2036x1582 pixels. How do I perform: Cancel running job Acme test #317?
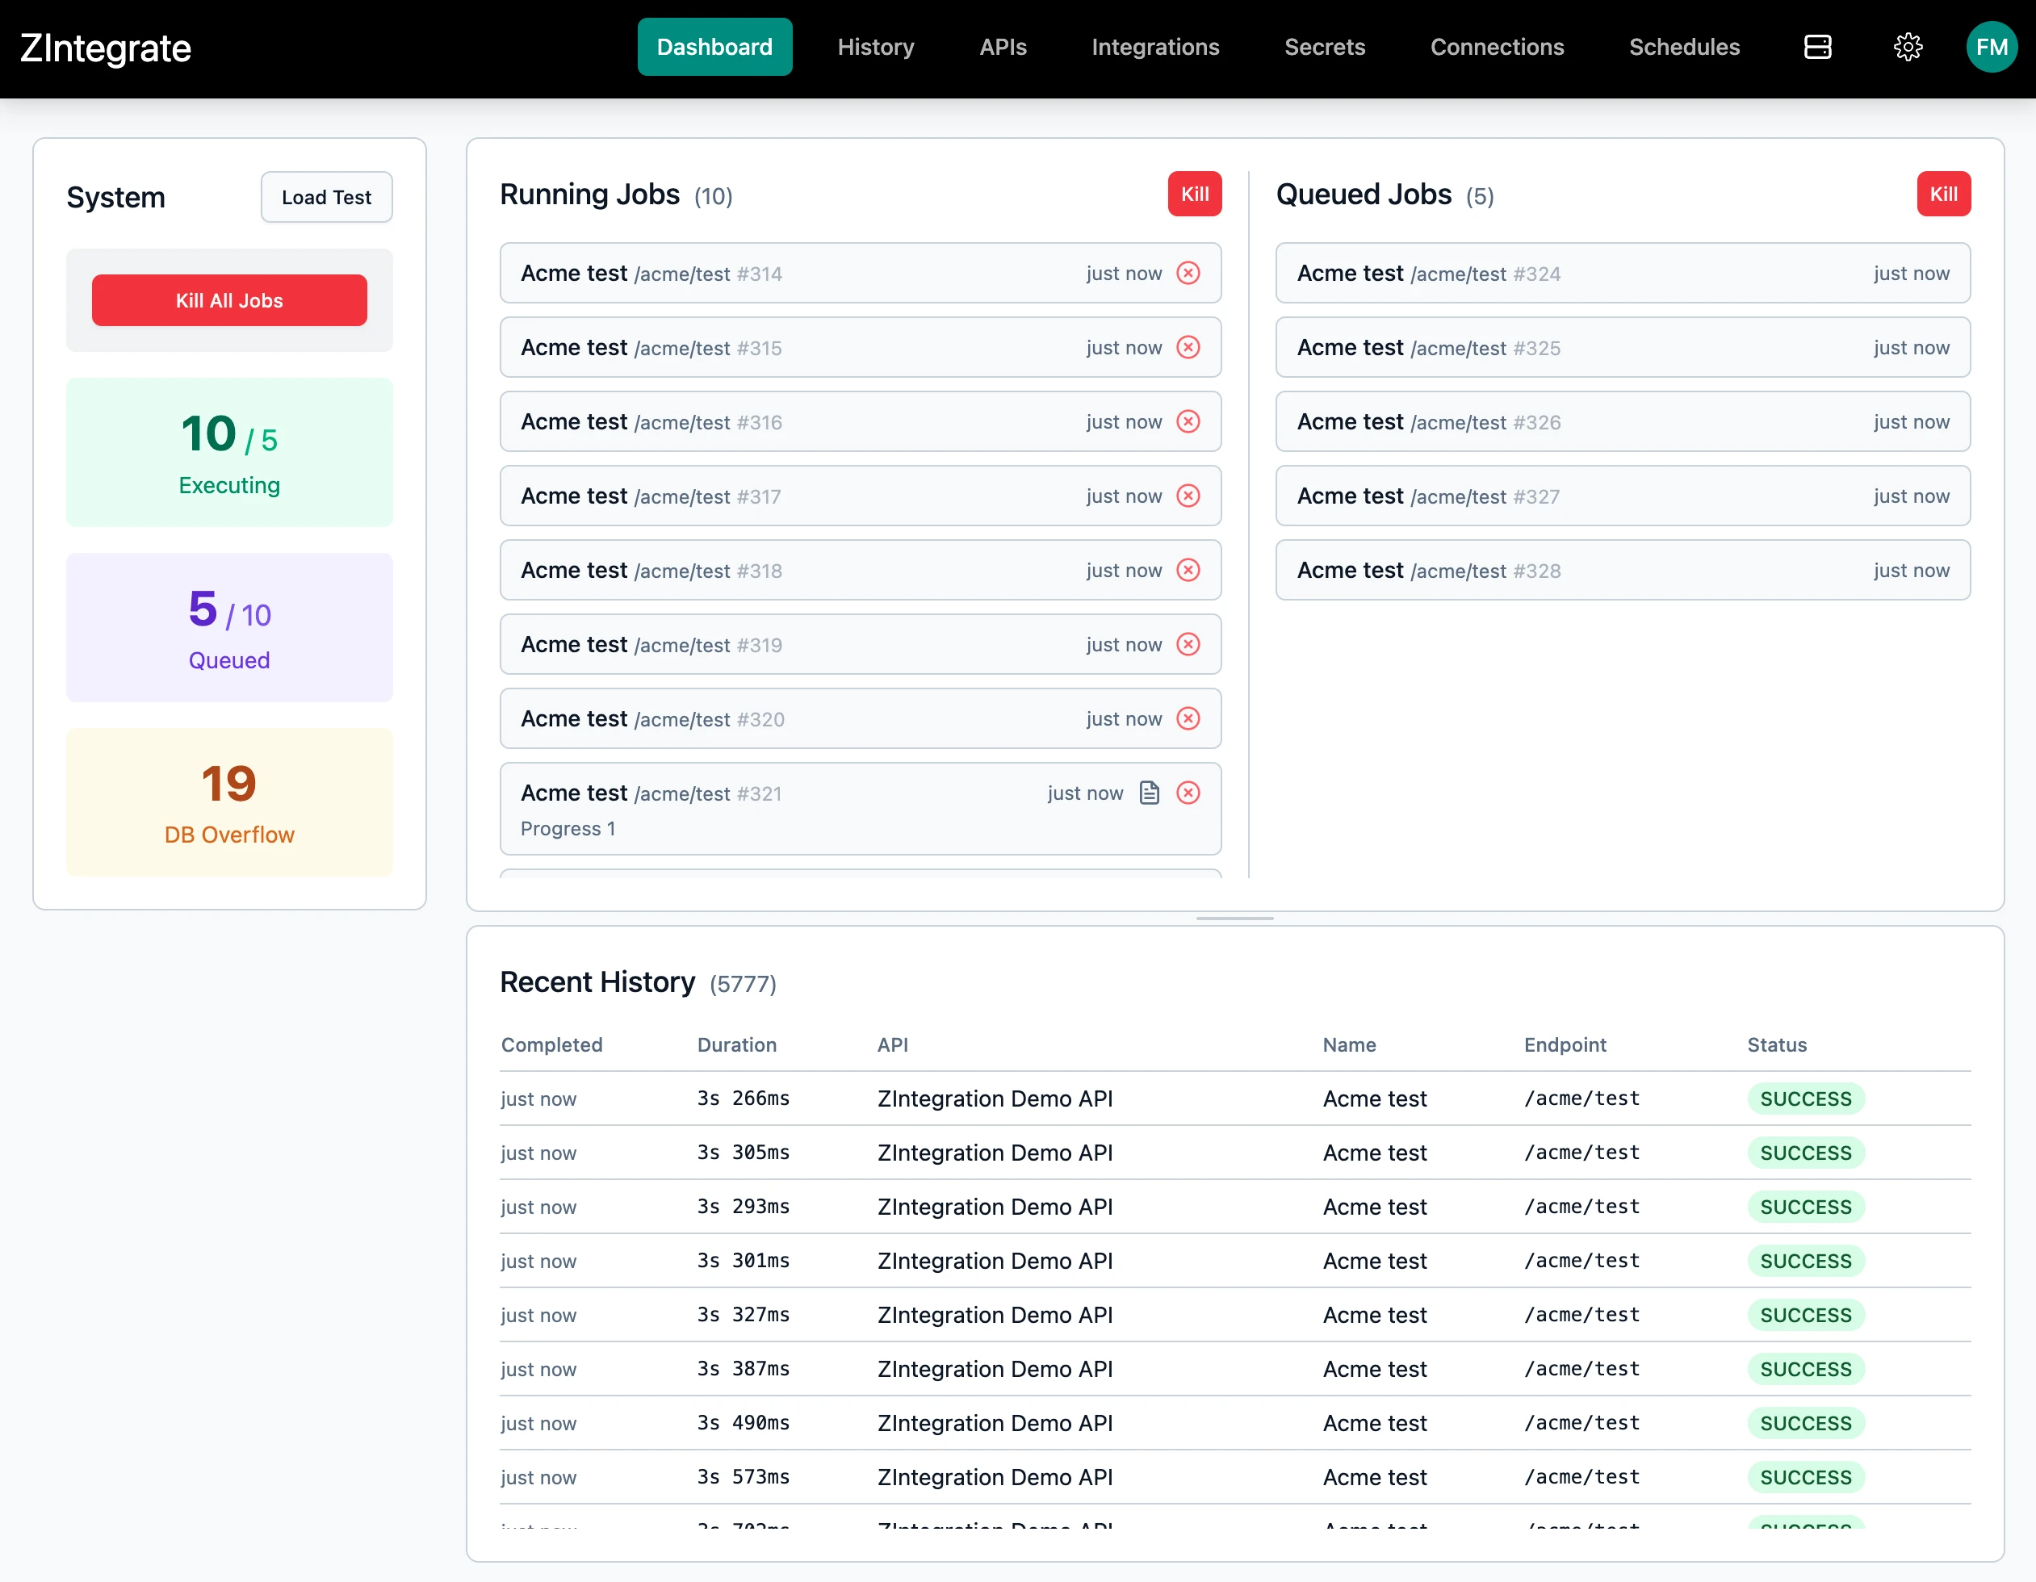tap(1188, 496)
